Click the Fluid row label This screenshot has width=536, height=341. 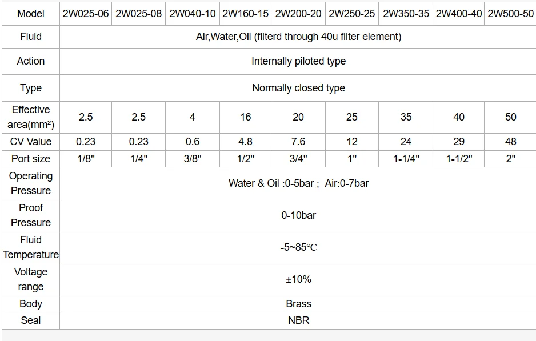(x=31, y=37)
